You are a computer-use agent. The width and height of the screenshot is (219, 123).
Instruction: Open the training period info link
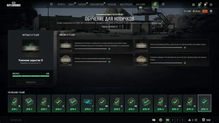(109, 27)
